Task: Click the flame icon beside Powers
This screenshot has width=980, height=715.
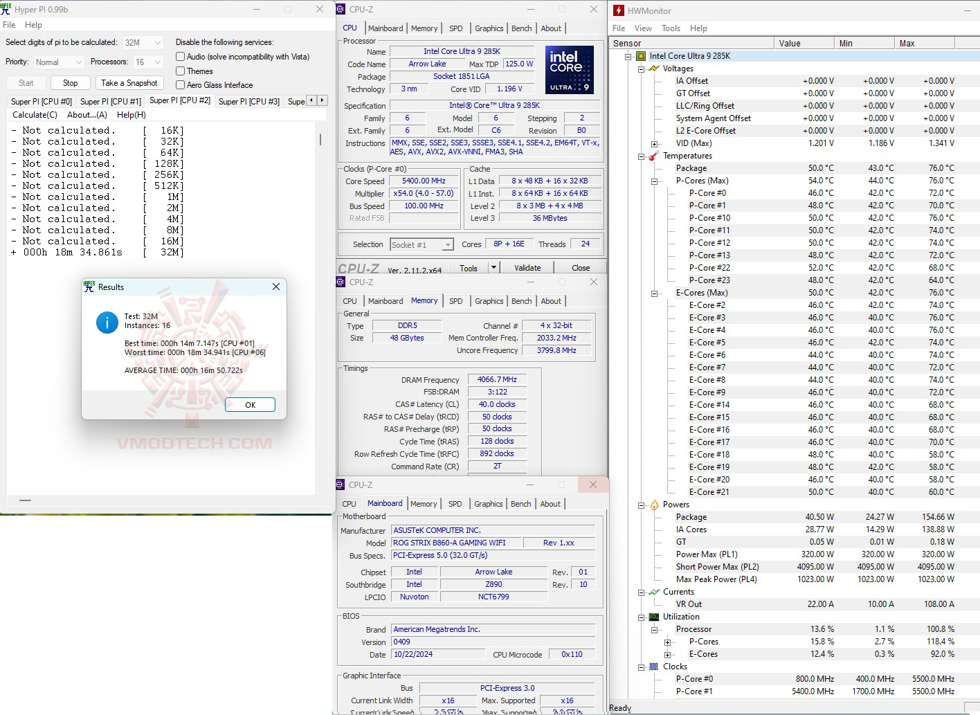Action: coord(654,505)
